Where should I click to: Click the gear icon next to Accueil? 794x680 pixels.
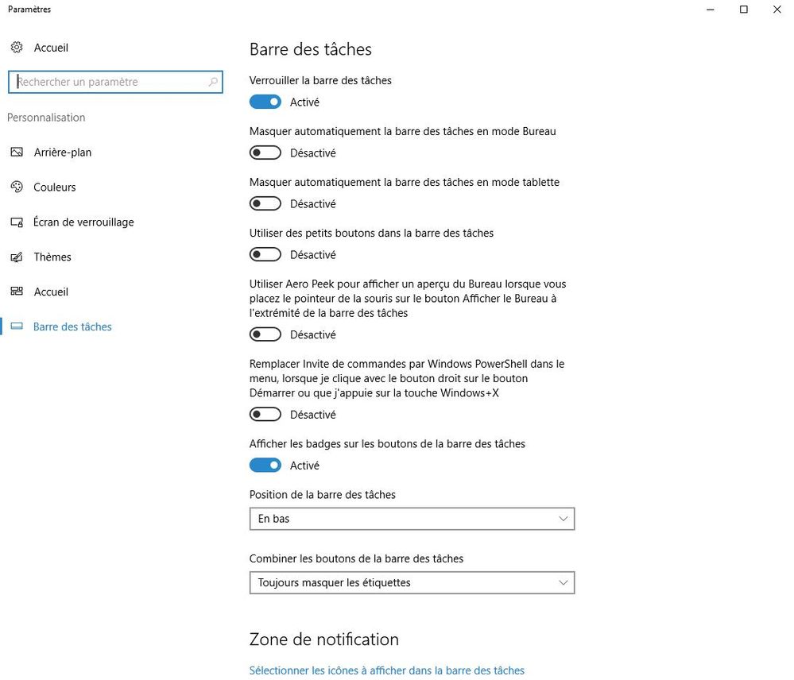(x=17, y=48)
